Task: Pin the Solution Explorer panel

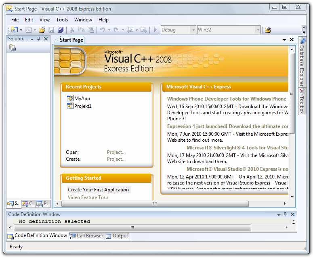Action: point(39,39)
